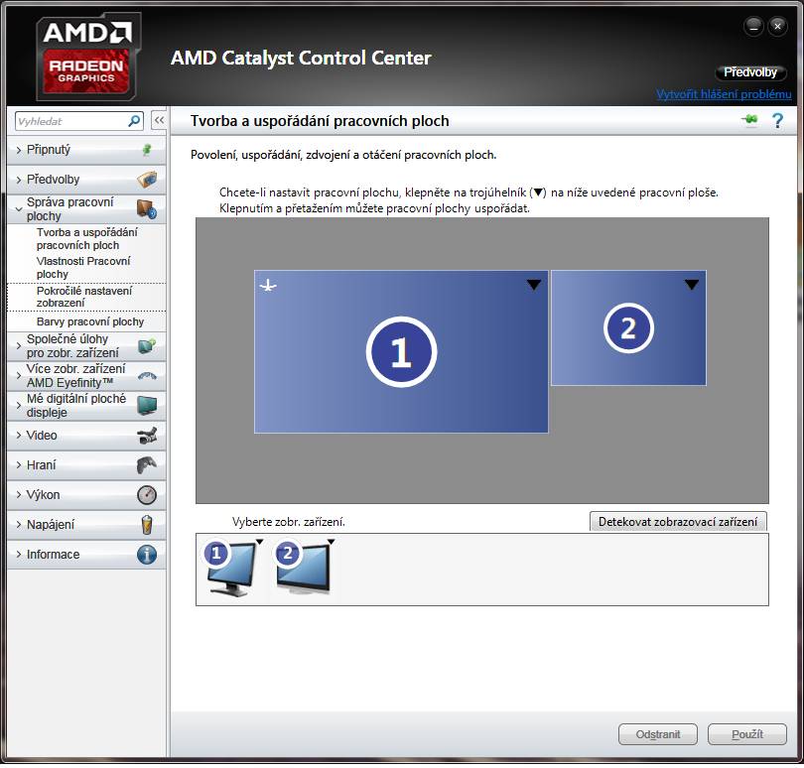Expand Společné úlohy pro zobr. zařízení
This screenshot has width=804, height=768.
[19, 346]
